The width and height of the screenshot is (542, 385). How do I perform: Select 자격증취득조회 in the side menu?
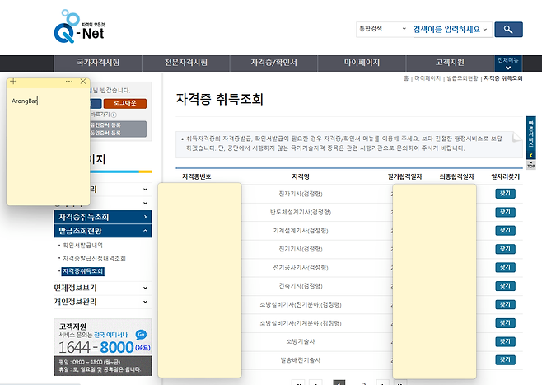103,217
